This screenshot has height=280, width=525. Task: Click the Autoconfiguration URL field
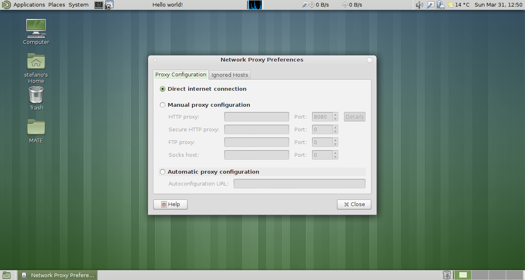[299, 184]
